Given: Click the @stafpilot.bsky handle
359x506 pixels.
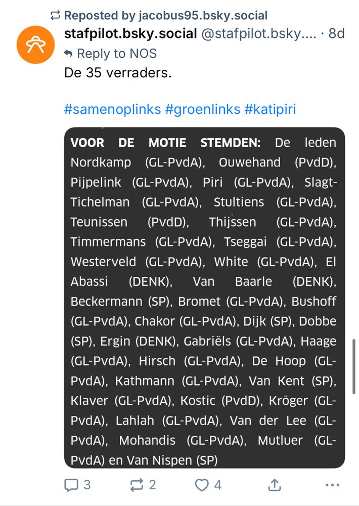Looking at the screenshot, I should click(x=259, y=33).
